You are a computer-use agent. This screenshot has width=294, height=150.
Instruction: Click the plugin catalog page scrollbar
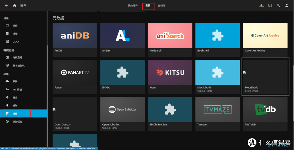point(293,93)
